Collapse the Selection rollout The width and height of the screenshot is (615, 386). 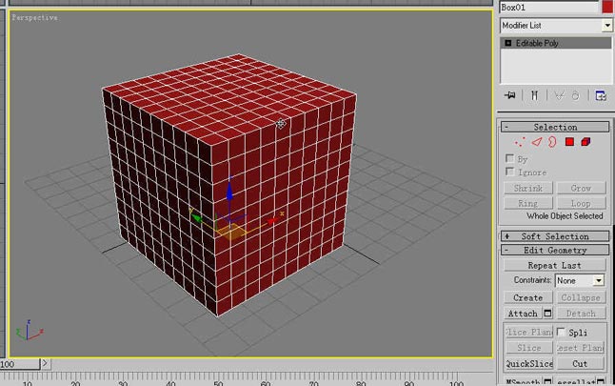[x=506, y=128]
